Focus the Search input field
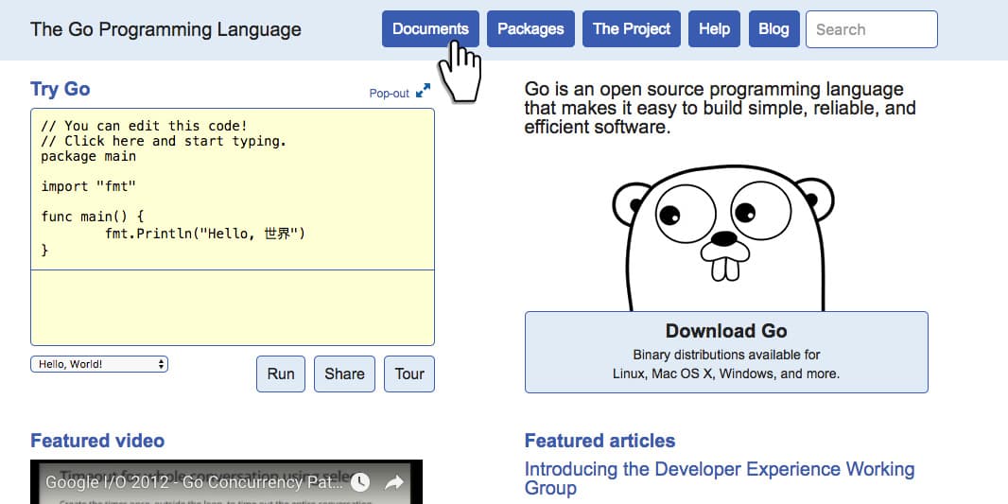This screenshot has height=504, width=1008. (x=871, y=29)
